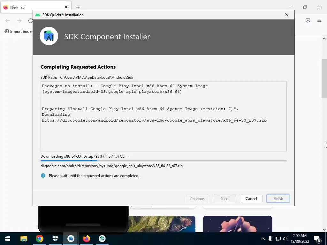Show hidden system tray icons
This screenshot has height=245, width=327.
(x=263, y=239)
